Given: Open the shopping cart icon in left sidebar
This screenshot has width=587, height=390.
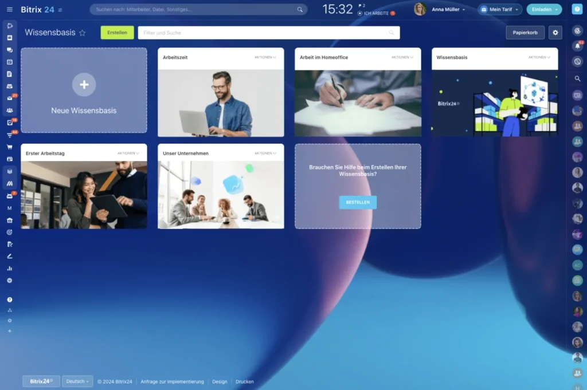Looking at the screenshot, I should tap(9, 147).
